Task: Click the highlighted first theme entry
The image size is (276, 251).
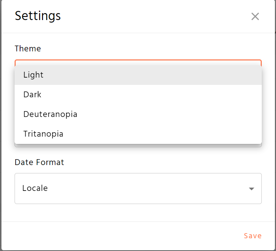Action: [138, 75]
